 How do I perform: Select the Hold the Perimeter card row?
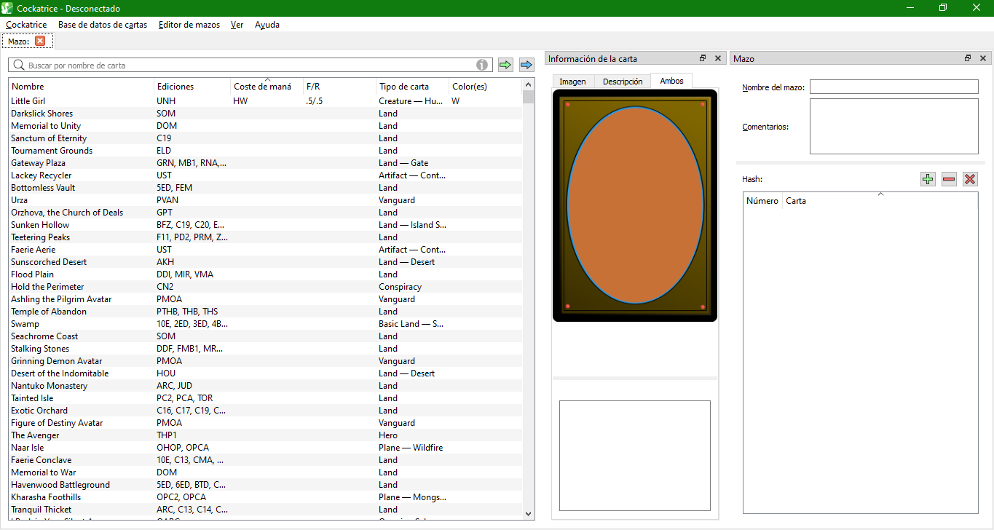pyautogui.click(x=266, y=287)
